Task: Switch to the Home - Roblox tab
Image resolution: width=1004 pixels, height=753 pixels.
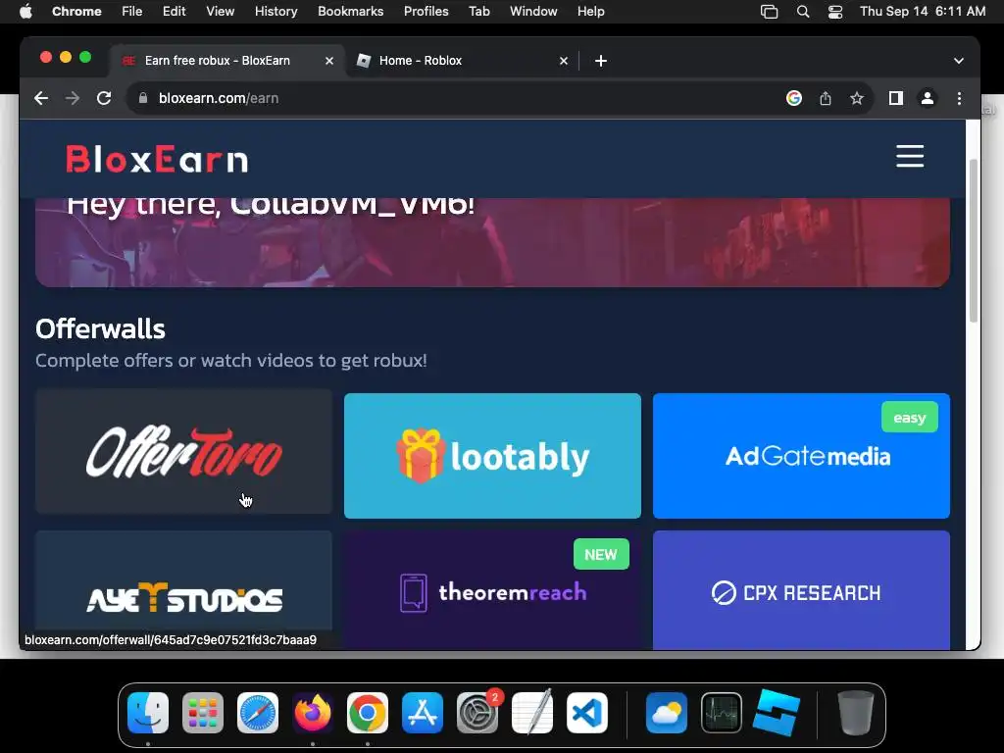Action: [463, 60]
